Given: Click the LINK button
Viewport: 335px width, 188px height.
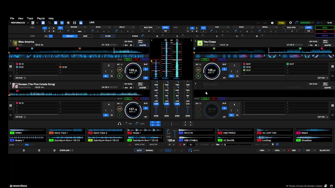Looking at the screenshot, I should click(x=92, y=22).
